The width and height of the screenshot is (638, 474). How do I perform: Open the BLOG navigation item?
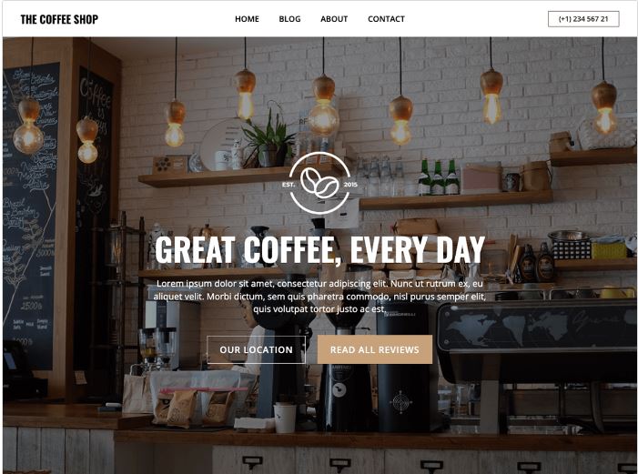(289, 19)
